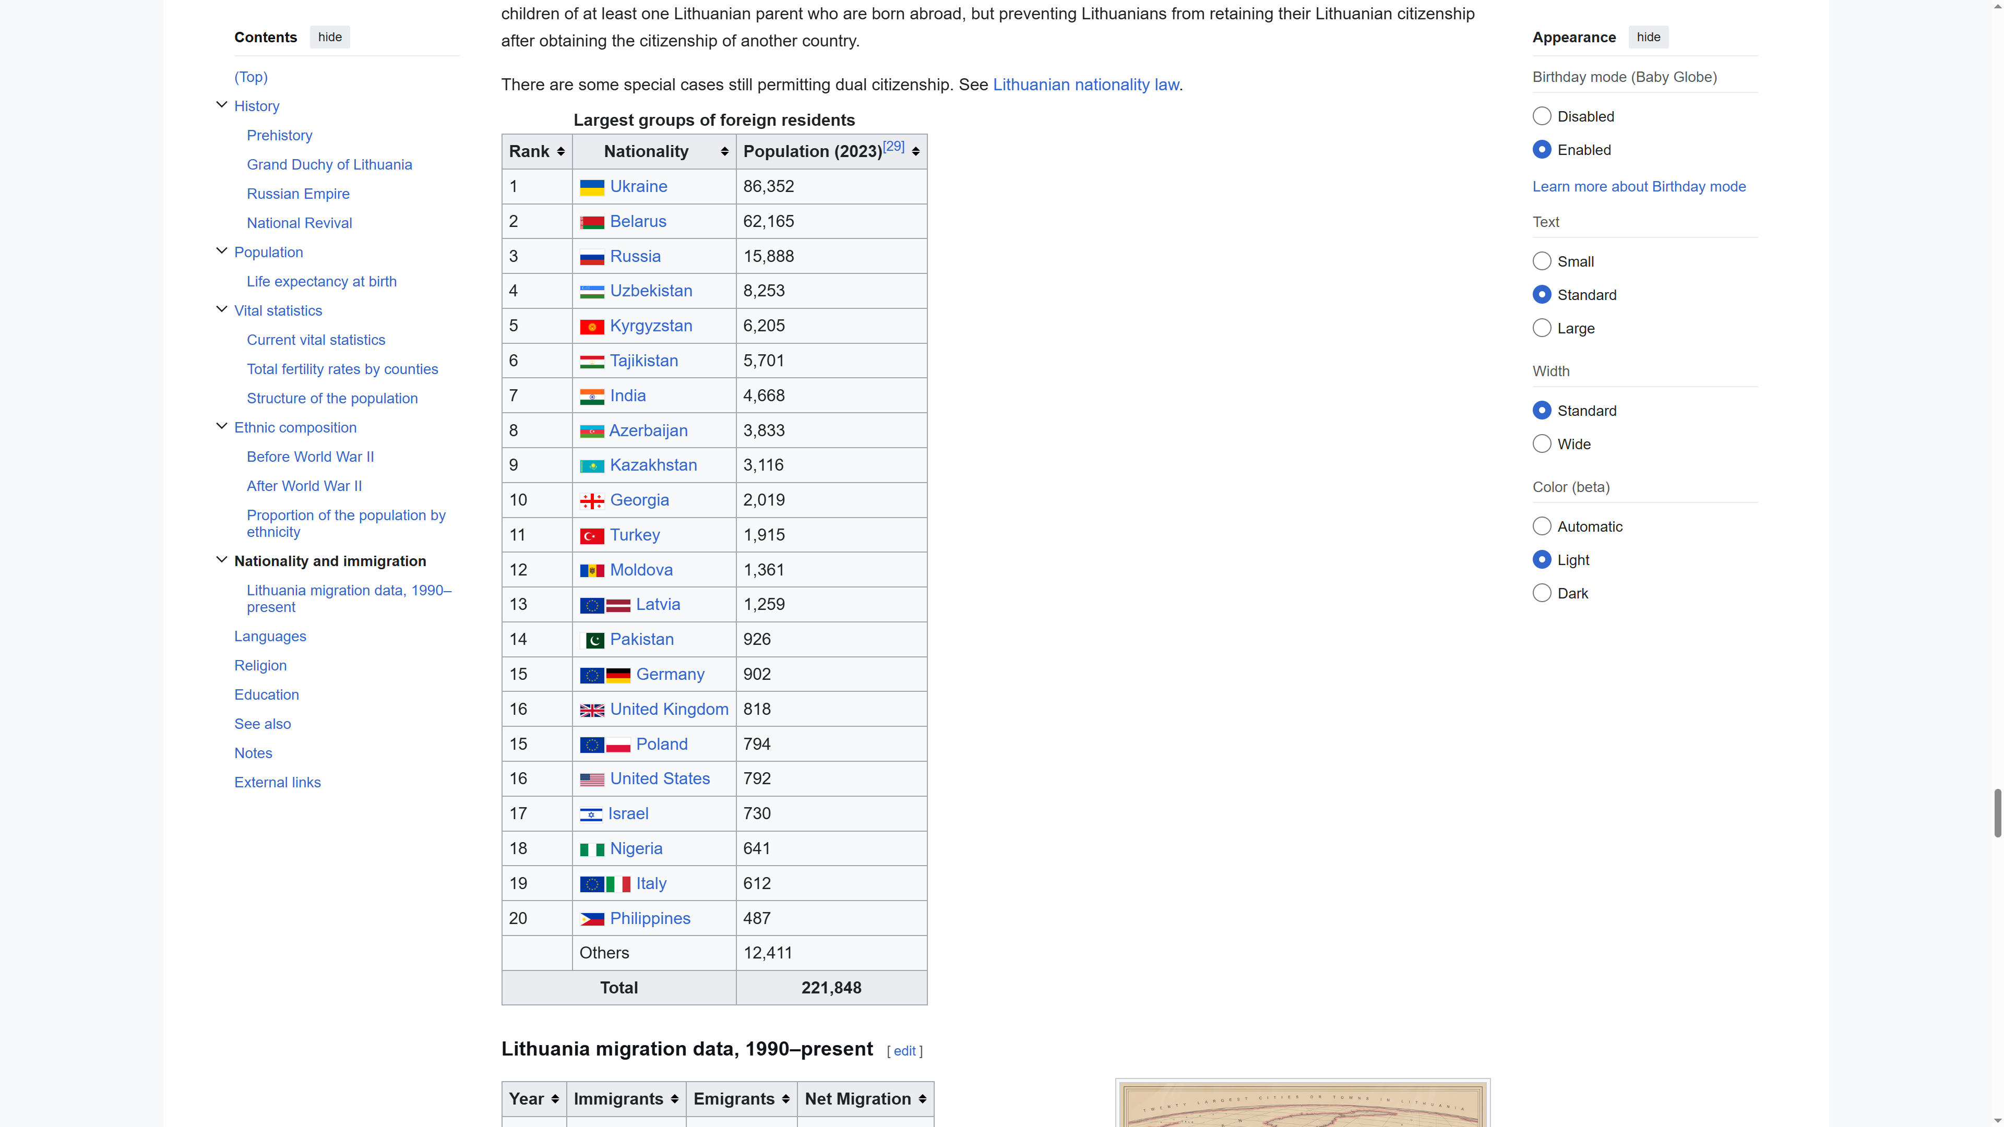The width and height of the screenshot is (2004, 1127).
Task: Click the Turkey flag icon
Action: [591, 536]
